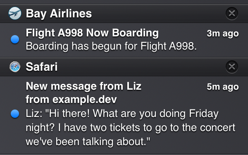248x155 pixels.
Task: Open the New message from Liz notification
Action: tap(124, 115)
